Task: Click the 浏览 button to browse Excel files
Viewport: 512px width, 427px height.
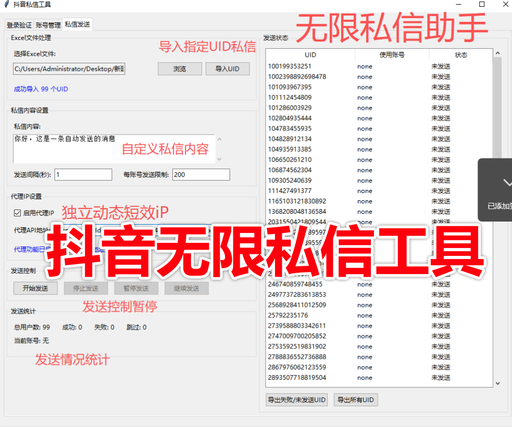Action: [x=179, y=68]
